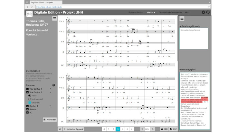Image resolution: width=236 pixels, height=133 pixels.
Task: Open the Werke dropdown menu
Action: coord(151,13)
